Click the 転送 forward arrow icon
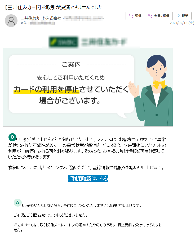195x236 pixels. pyautogui.click(x=178, y=16)
